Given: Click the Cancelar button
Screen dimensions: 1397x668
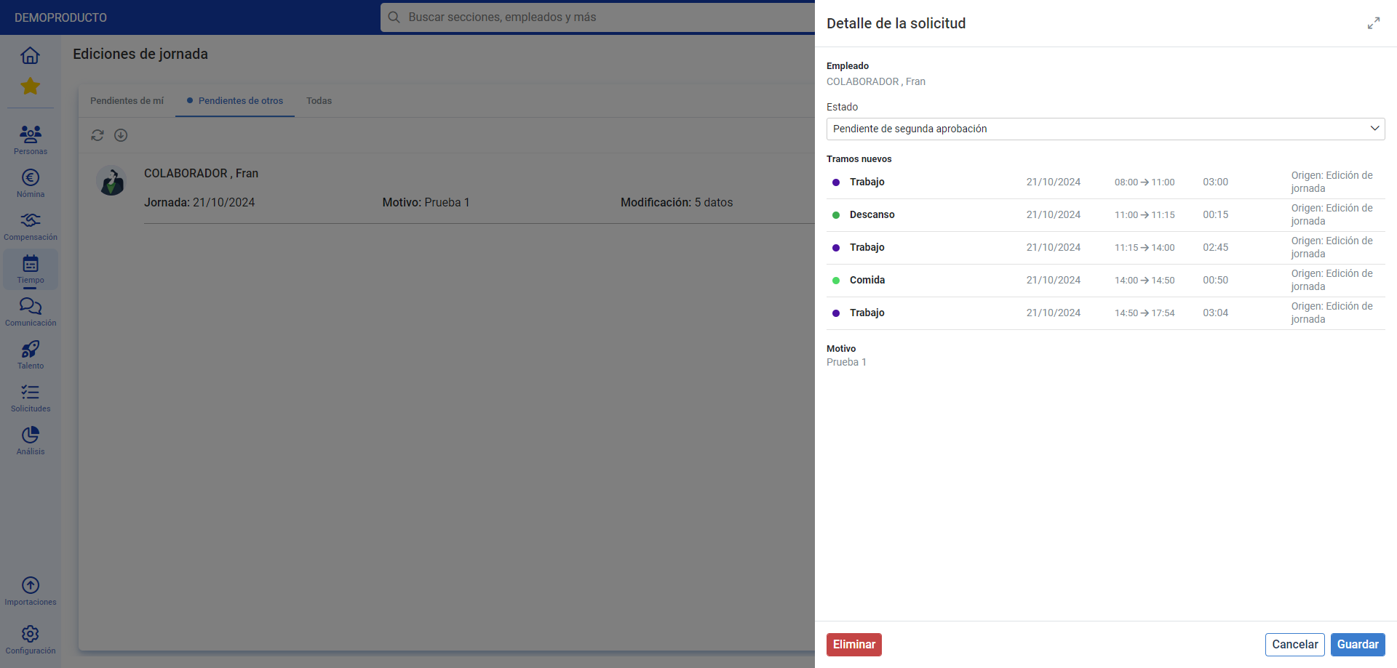Looking at the screenshot, I should [1295, 645].
